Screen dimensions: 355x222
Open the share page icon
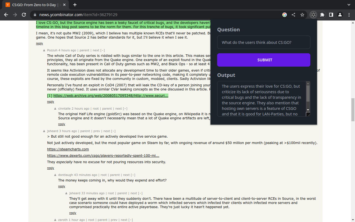pyautogui.click(x=293, y=15)
